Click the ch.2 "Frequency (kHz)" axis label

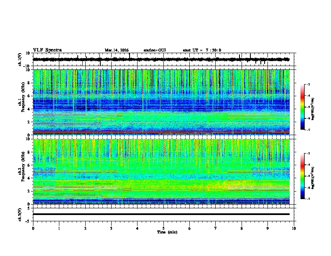pos(23,166)
